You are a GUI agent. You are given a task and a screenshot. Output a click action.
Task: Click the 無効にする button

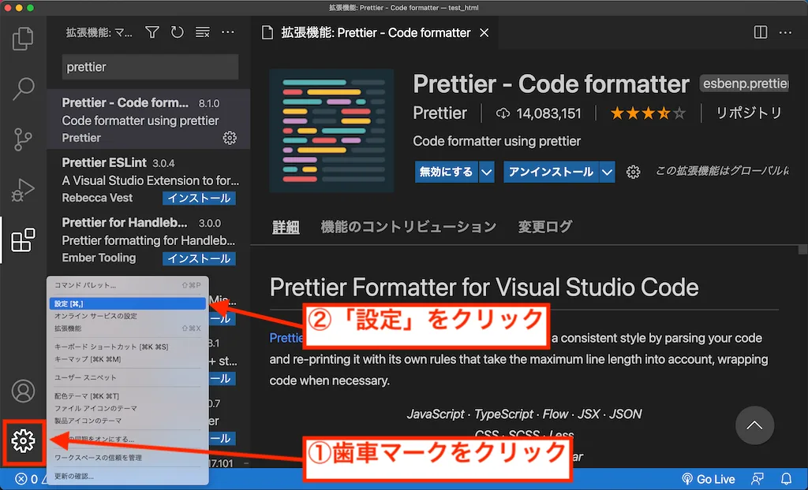tap(447, 172)
